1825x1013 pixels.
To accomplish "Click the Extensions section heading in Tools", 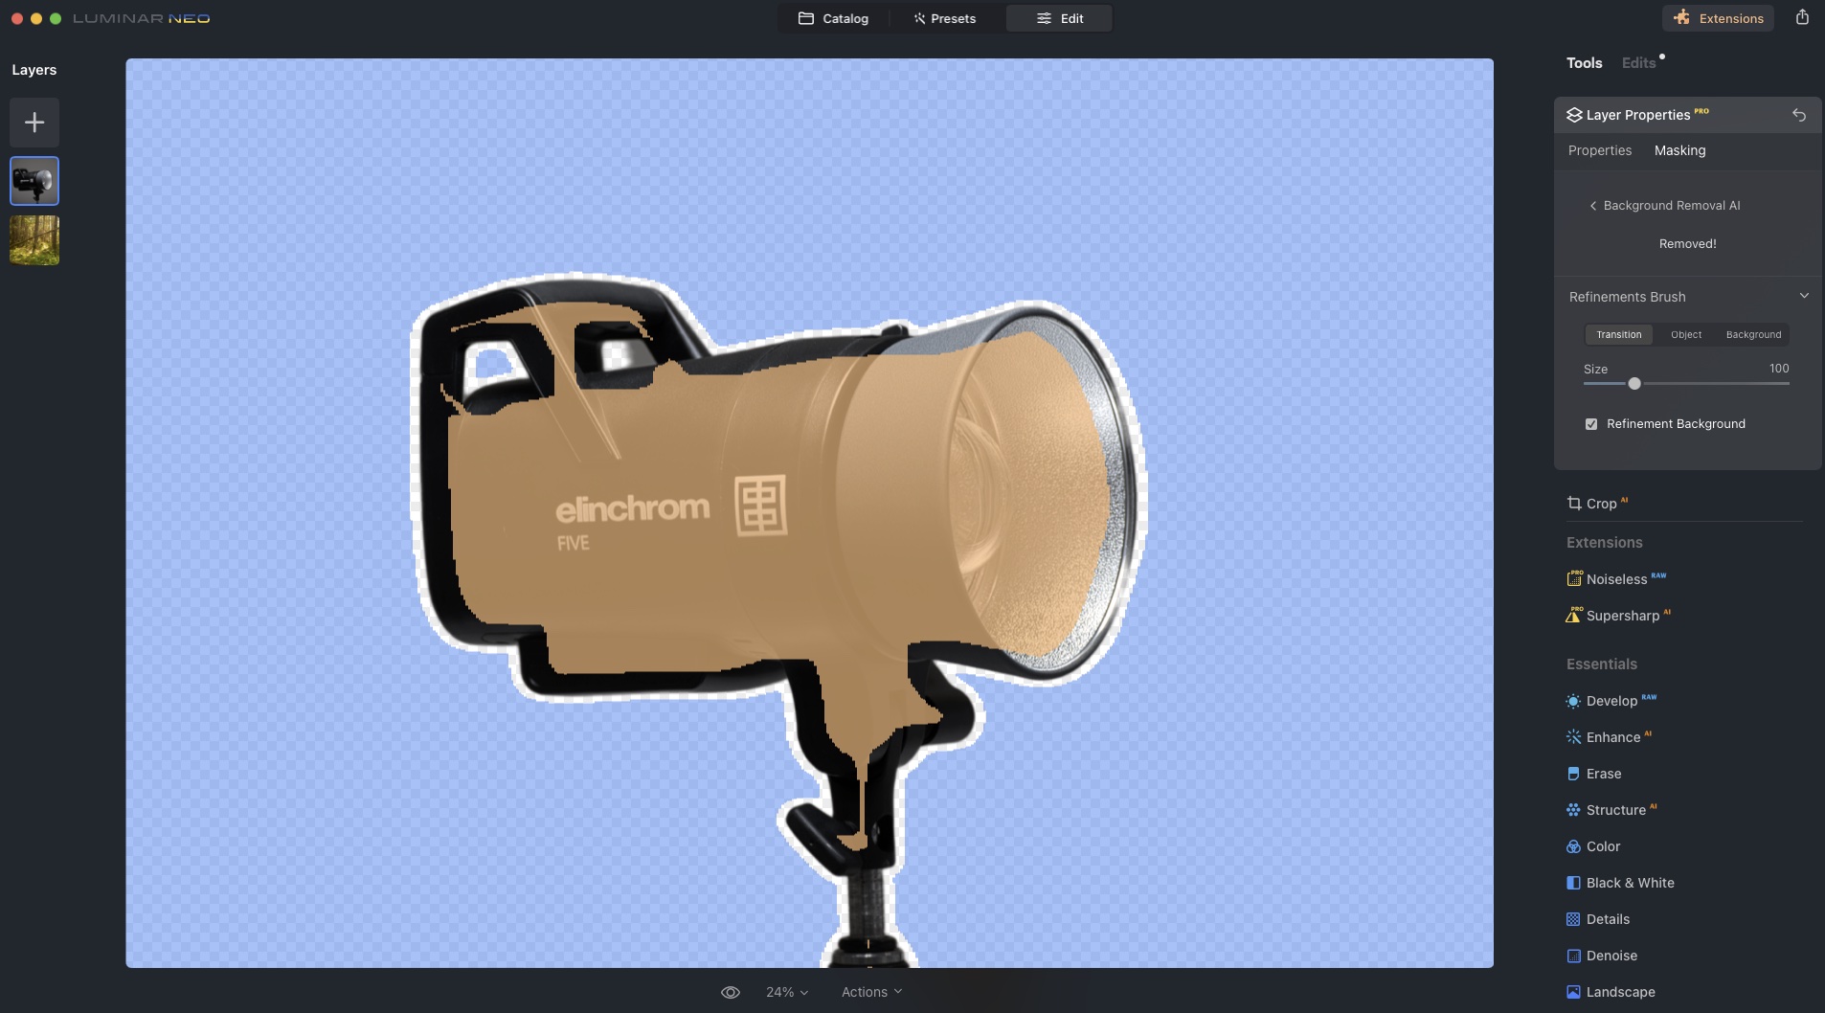I will coord(1604,543).
